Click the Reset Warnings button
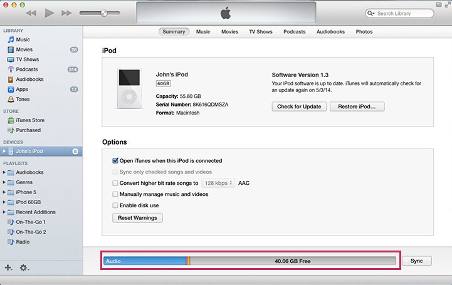Screen dimensions: 452x285 pos(137,218)
